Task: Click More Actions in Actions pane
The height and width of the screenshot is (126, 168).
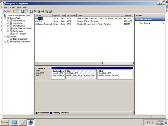Action: tap(145, 23)
